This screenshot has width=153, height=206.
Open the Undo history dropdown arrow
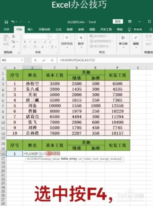[17, 22]
